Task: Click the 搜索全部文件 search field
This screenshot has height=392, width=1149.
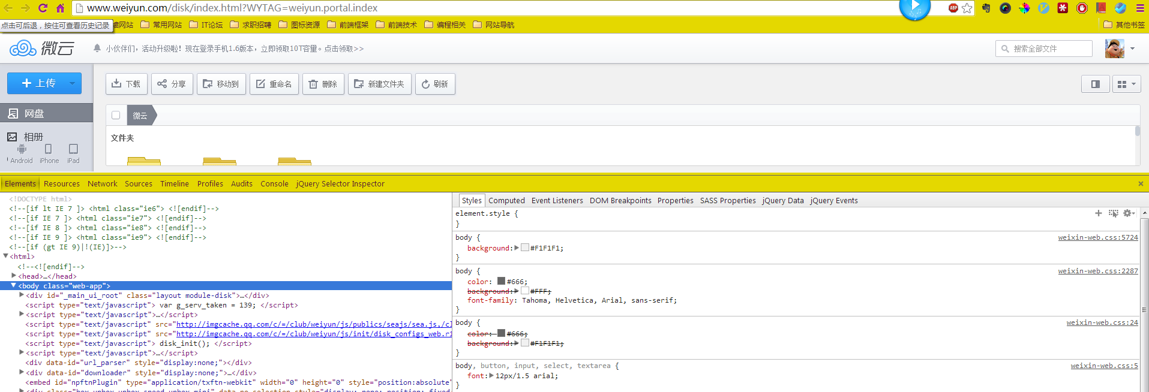Action: pyautogui.click(x=1044, y=49)
